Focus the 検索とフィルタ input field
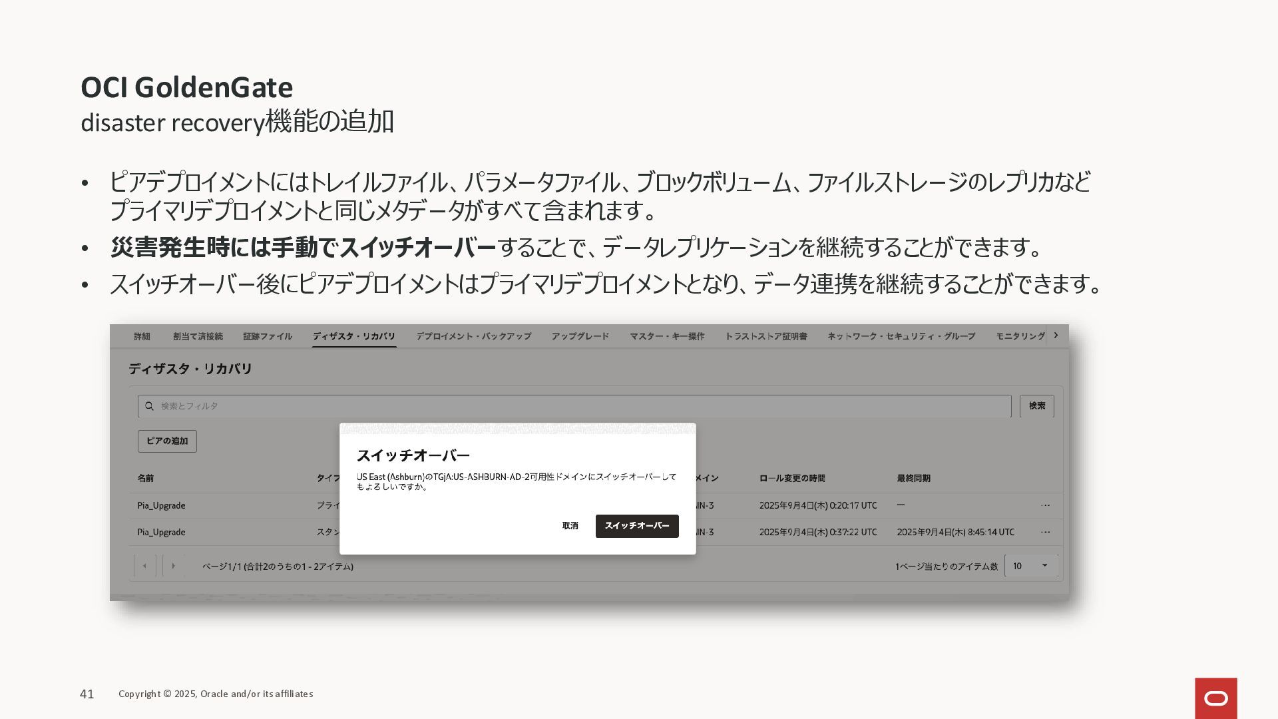Image resolution: width=1278 pixels, height=719 pixels. tap(574, 406)
